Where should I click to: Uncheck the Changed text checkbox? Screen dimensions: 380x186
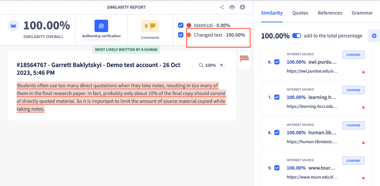point(181,35)
